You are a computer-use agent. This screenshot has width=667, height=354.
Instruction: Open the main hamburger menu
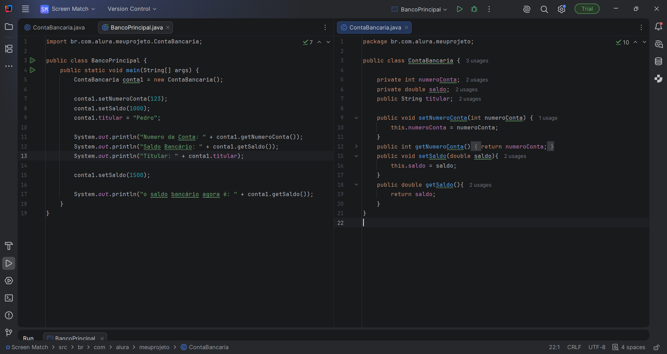click(25, 9)
